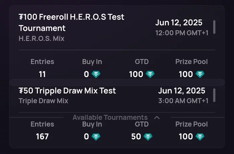Click the Tether icon beside Freeroll Prize Pool
The width and height of the screenshot is (234, 154).
point(200,74)
